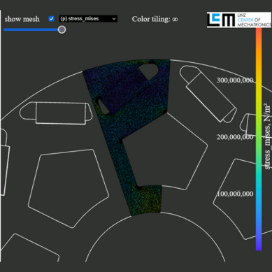
Task: Click the 300,000,000 colorbar tick label
Action: 235,80
